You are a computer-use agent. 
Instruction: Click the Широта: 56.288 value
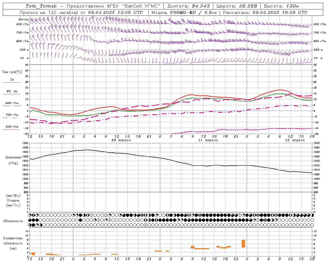point(237,6)
